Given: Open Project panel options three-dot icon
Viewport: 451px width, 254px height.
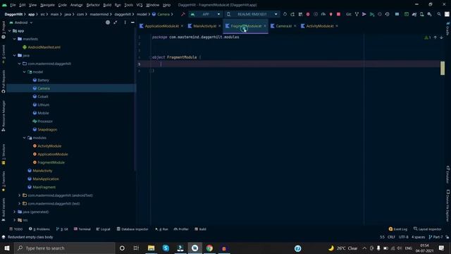Looking at the screenshot, I should click(125, 23).
